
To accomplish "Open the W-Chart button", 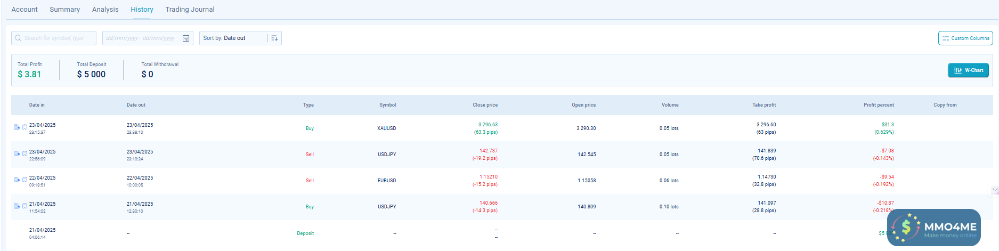I will [x=968, y=70].
